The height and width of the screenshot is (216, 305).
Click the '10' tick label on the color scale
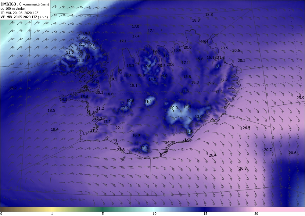tap(154, 214)
